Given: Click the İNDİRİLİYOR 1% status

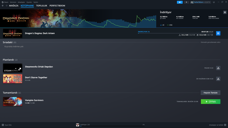Looking at the screenshot, I should [x=144, y=32].
